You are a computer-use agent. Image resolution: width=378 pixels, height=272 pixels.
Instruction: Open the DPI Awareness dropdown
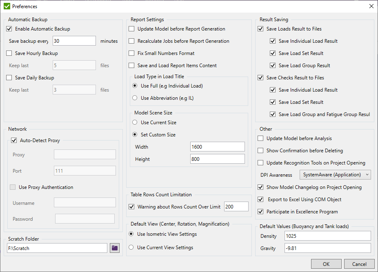(x=335, y=174)
